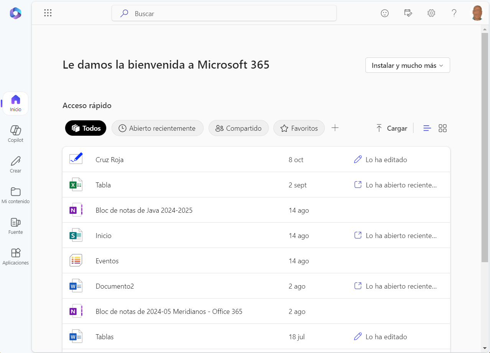The height and width of the screenshot is (353, 490).
Task: Open the app launcher grid
Action: [x=48, y=13]
